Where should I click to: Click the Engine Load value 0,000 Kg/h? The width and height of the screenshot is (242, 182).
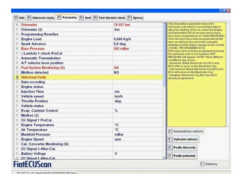pos(122,39)
